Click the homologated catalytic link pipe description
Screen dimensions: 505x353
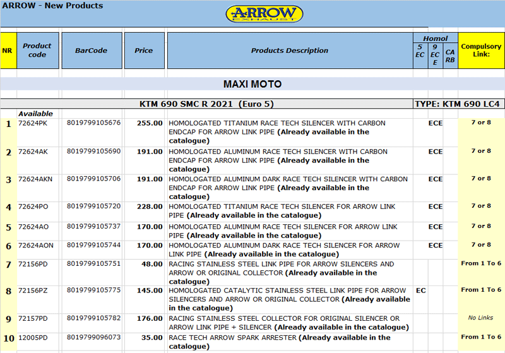click(290, 299)
